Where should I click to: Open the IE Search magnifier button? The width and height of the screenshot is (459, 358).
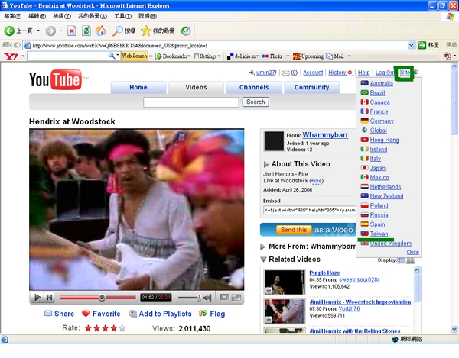coord(124,31)
